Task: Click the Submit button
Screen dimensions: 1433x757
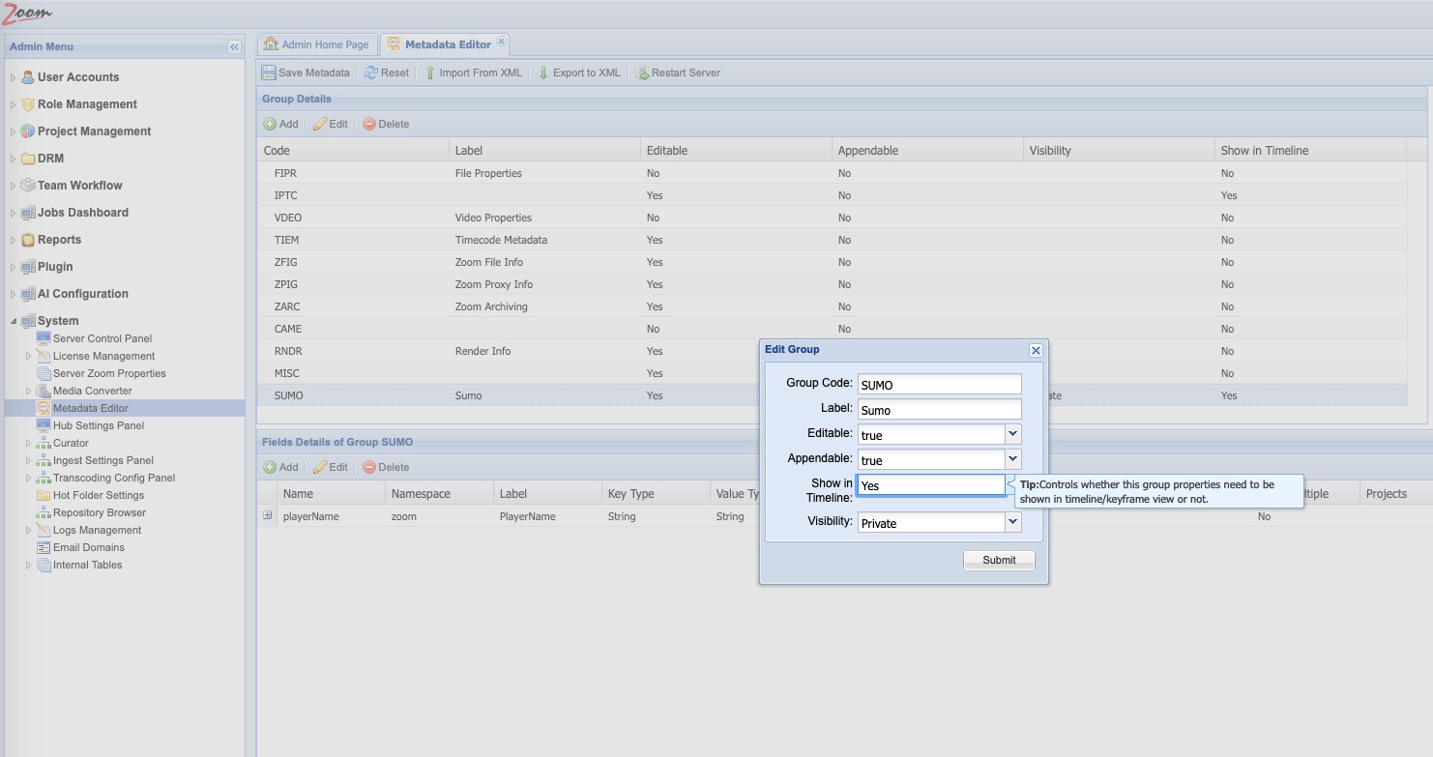Action: pos(999,560)
